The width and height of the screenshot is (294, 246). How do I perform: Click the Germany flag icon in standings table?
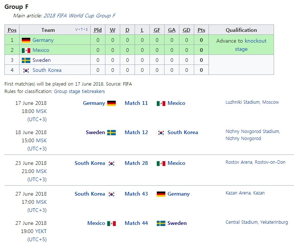26,40
